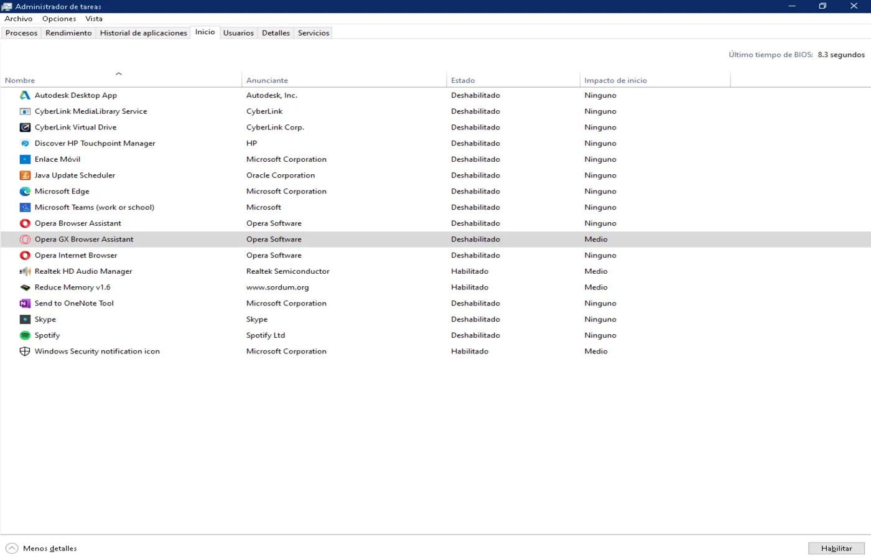Click the Opera Internet Browser icon
Image resolution: width=871 pixels, height=560 pixels.
pyautogui.click(x=25, y=255)
